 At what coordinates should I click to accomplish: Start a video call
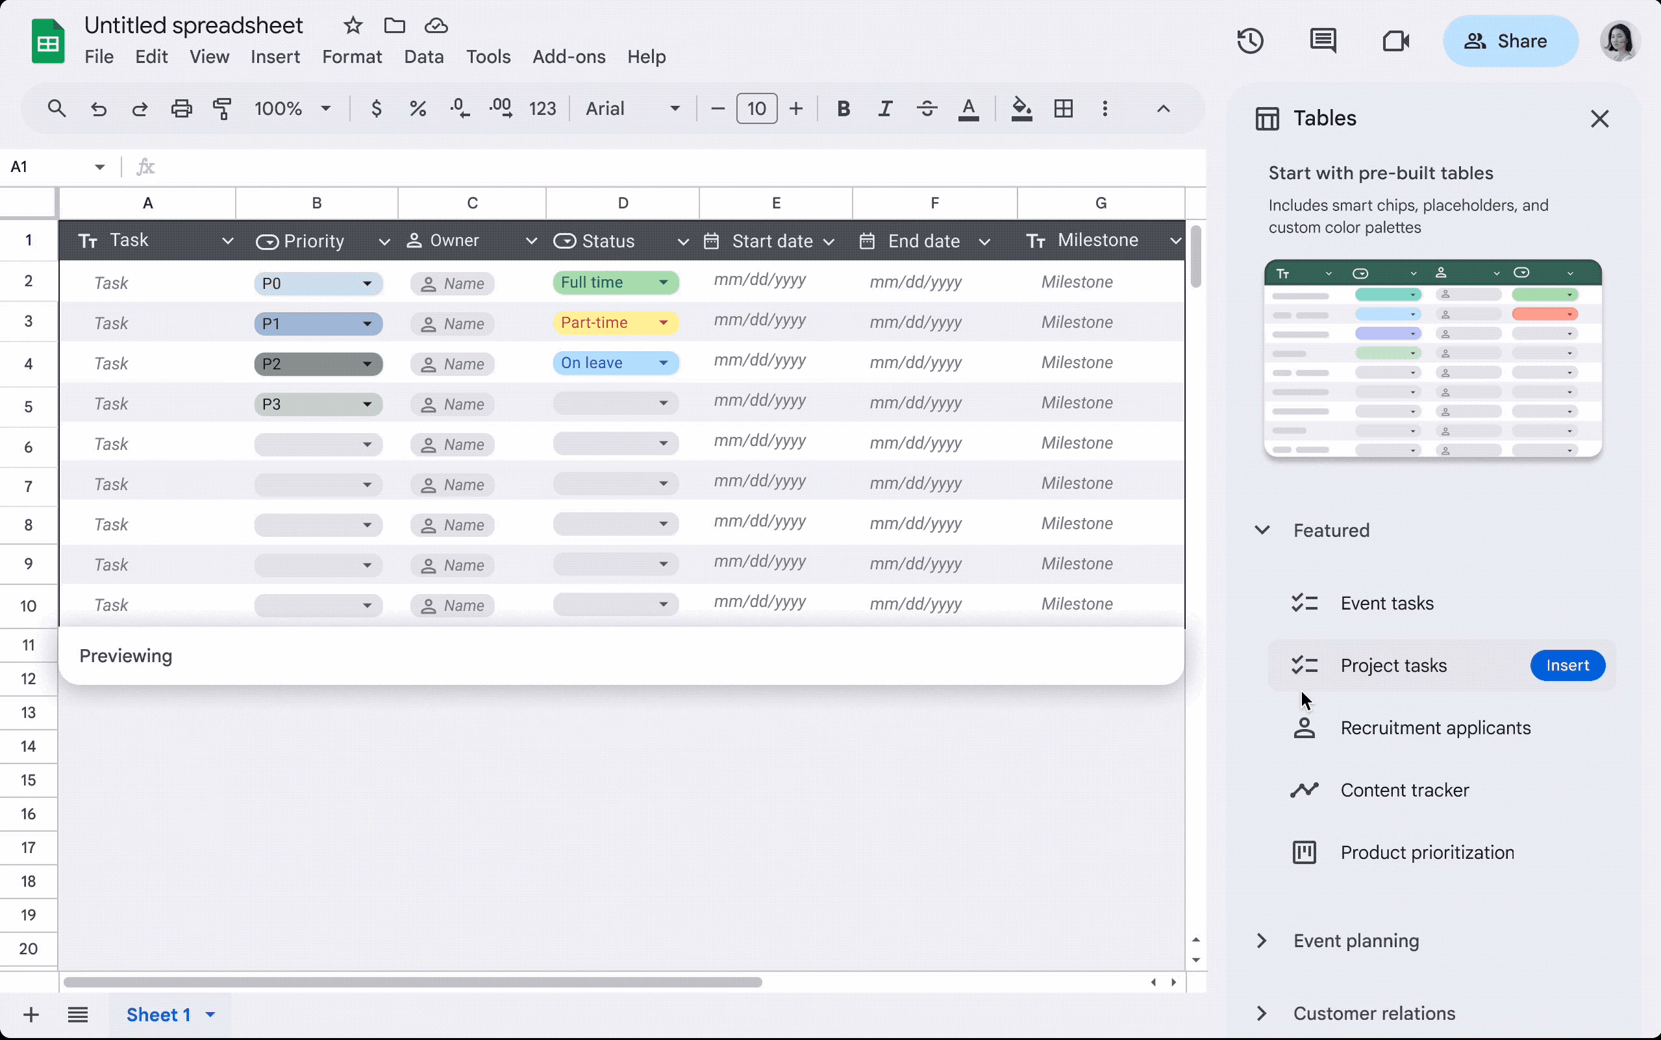(1395, 42)
